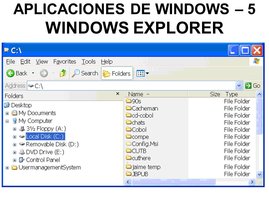Select Desktop in the folder tree
This screenshot has width=269, height=202.
[22, 105]
